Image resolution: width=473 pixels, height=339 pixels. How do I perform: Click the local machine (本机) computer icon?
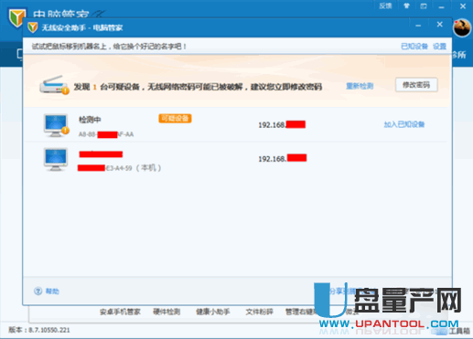click(55, 159)
